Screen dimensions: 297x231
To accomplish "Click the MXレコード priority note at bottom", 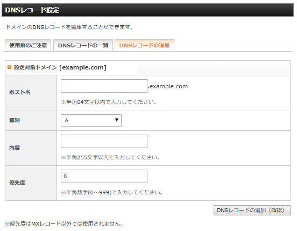I will coord(64,223).
